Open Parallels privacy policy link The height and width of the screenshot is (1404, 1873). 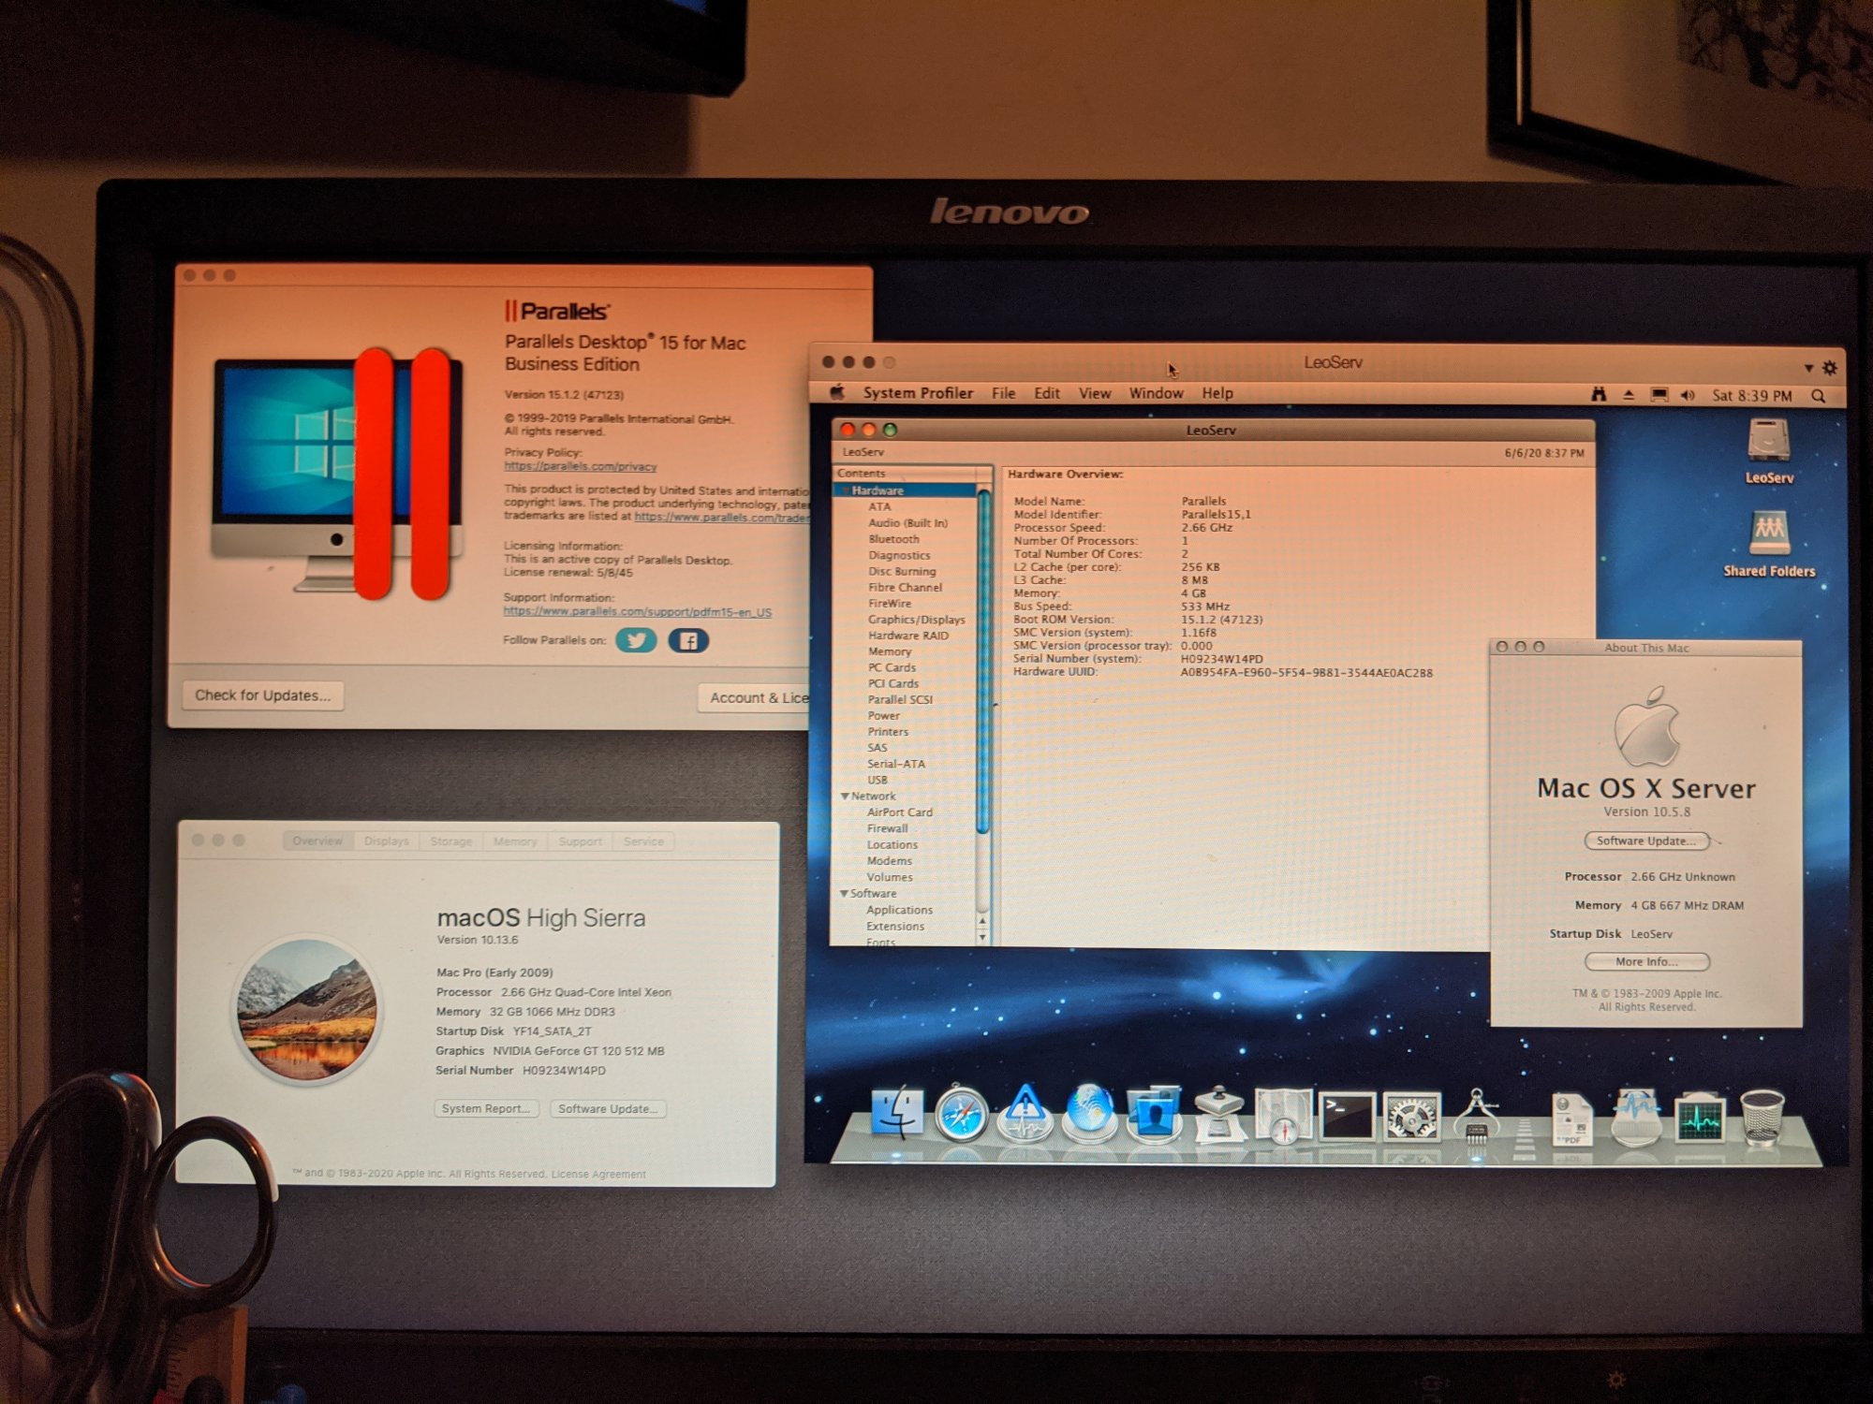(x=581, y=466)
